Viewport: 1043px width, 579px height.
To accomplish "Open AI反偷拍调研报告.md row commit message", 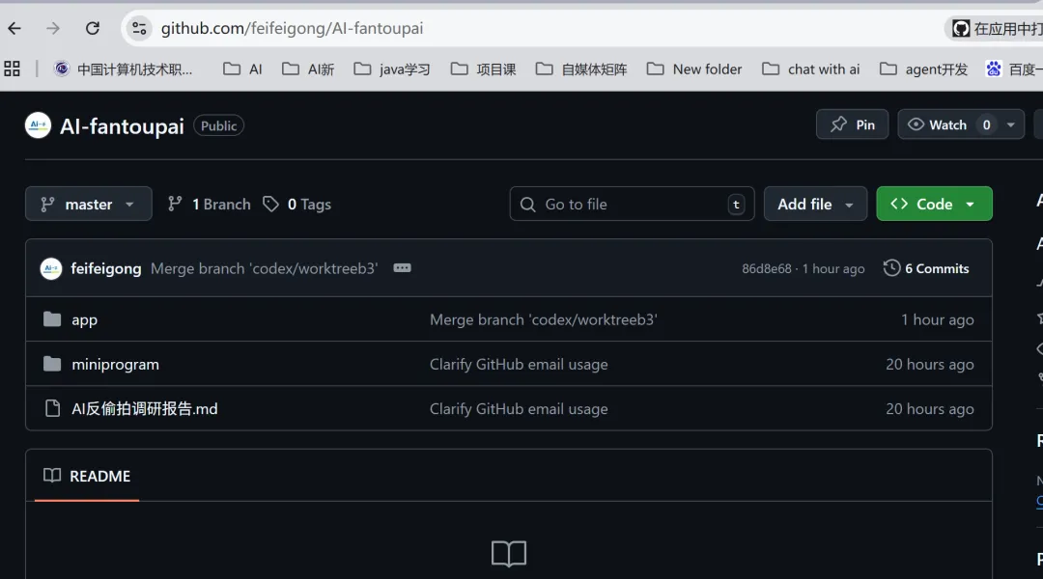I will [519, 409].
